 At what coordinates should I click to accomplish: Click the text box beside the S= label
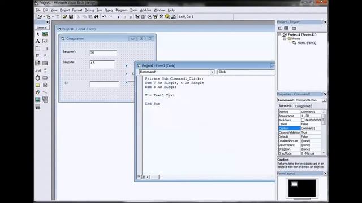pyautogui.click(x=104, y=84)
